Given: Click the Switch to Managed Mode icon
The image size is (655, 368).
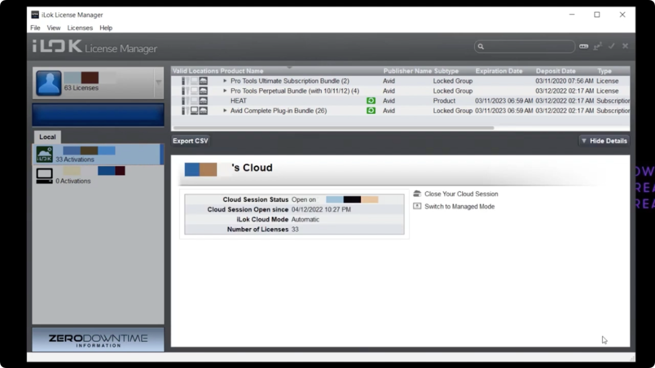Looking at the screenshot, I should (417, 207).
